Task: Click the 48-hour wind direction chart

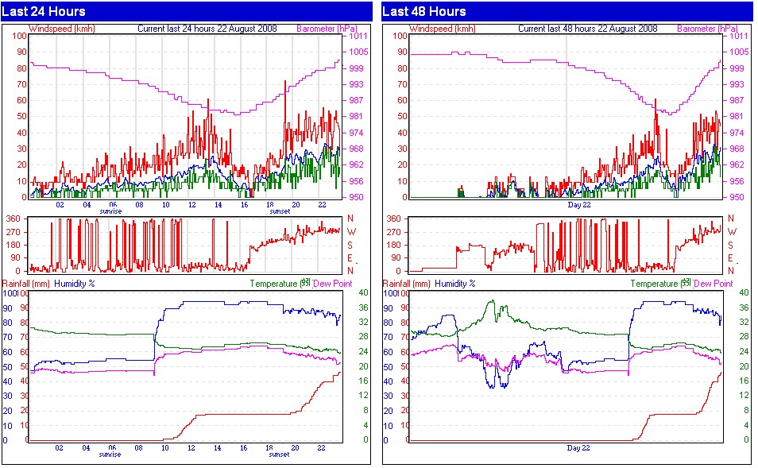Action: (x=566, y=244)
